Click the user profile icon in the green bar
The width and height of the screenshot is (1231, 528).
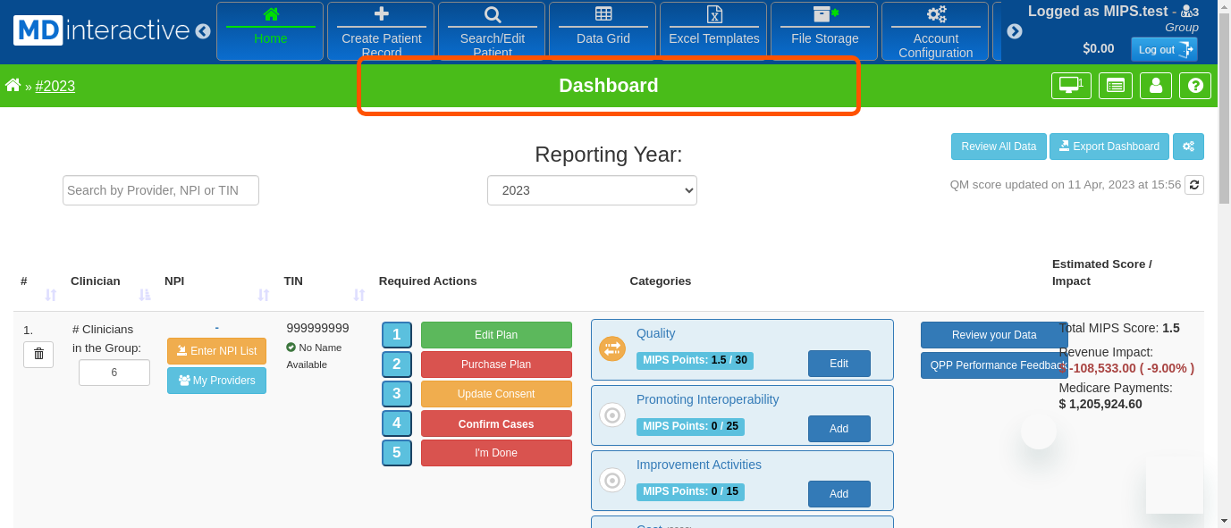1156,86
